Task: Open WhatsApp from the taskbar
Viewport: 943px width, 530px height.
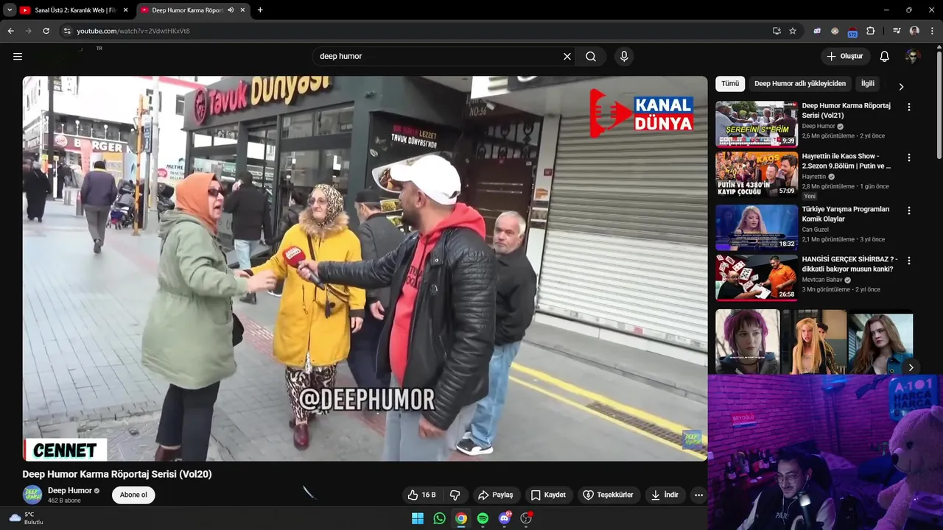Action: click(440, 518)
